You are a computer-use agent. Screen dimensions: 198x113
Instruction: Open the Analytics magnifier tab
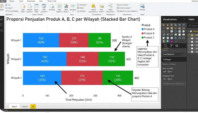click(176, 46)
